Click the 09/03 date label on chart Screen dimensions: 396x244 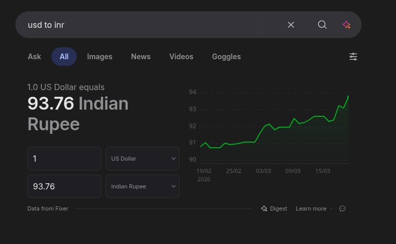coord(293,171)
